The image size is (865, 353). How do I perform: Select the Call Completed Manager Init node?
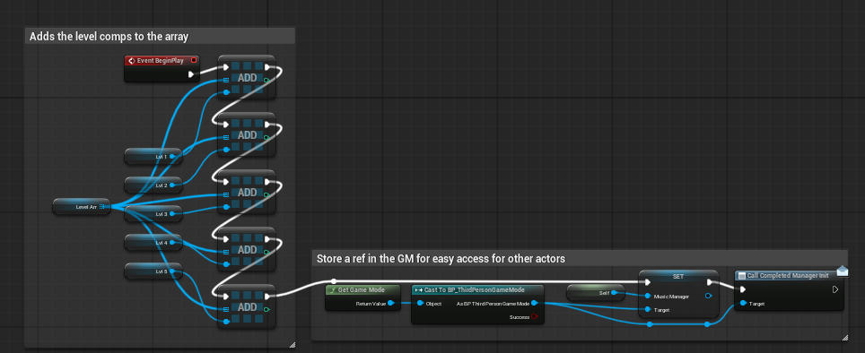pyautogui.click(x=790, y=290)
